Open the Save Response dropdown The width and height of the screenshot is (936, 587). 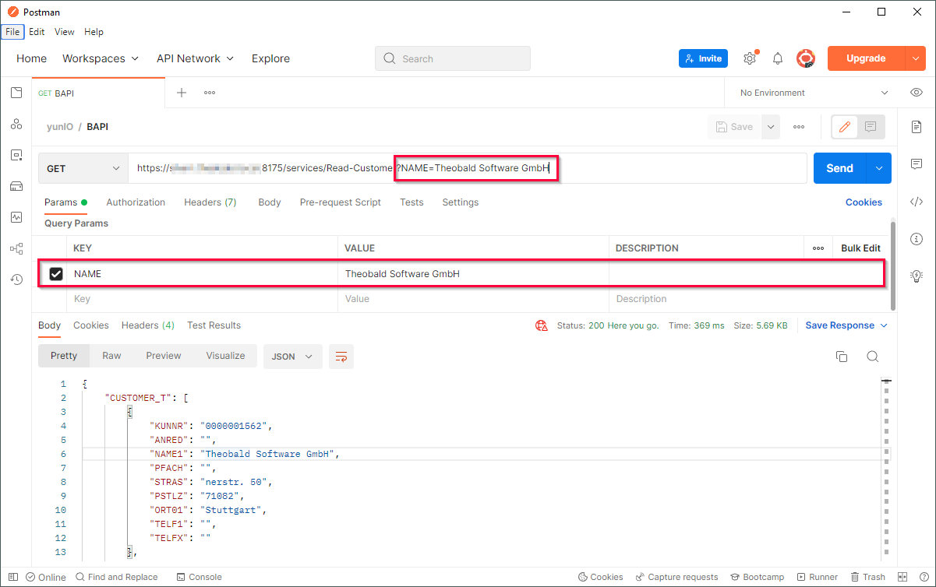[846, 325]
